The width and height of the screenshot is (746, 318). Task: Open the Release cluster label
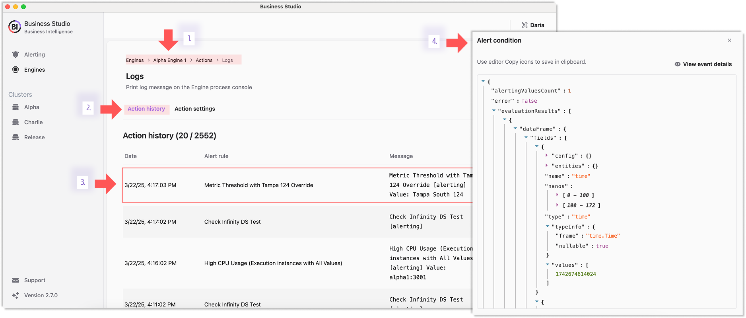35,137
